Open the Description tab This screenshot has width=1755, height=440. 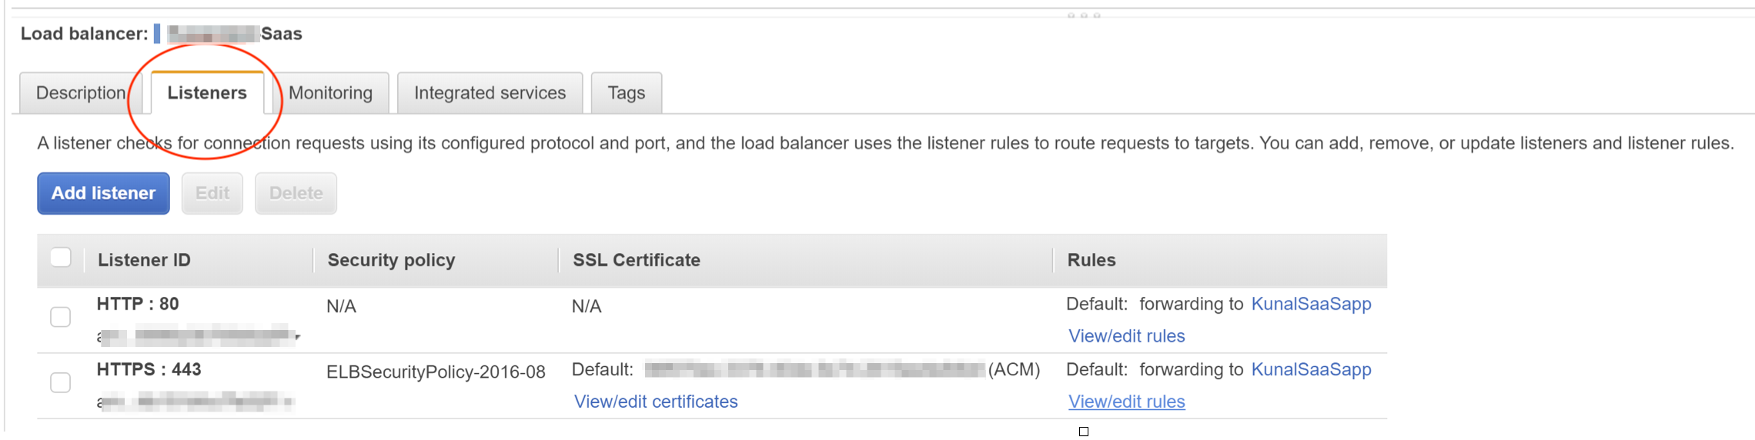point(80,93)
